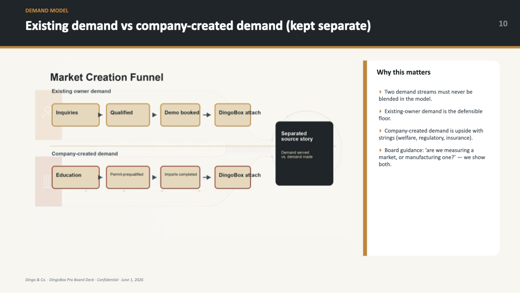Click the 'Demo booked' funnel box
This screenshot has width=520, height=293.
181,115
